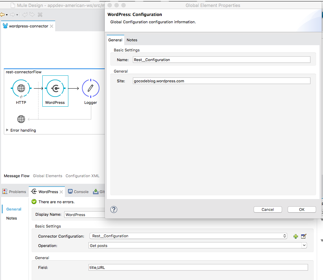
Task: Click the edit connector configuration icon
Action: [x=304, y=236]
